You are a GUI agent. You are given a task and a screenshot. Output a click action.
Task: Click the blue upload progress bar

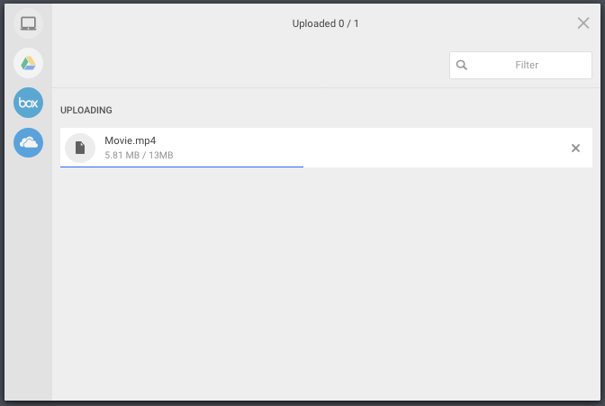point(182,167)
